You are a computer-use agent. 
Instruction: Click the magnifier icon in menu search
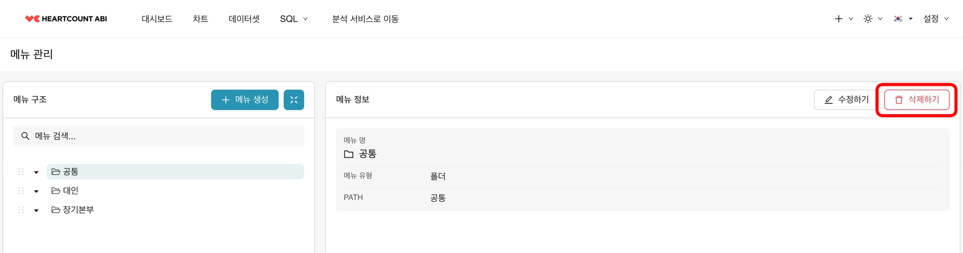pyautogui.click(x=25, y=136)
